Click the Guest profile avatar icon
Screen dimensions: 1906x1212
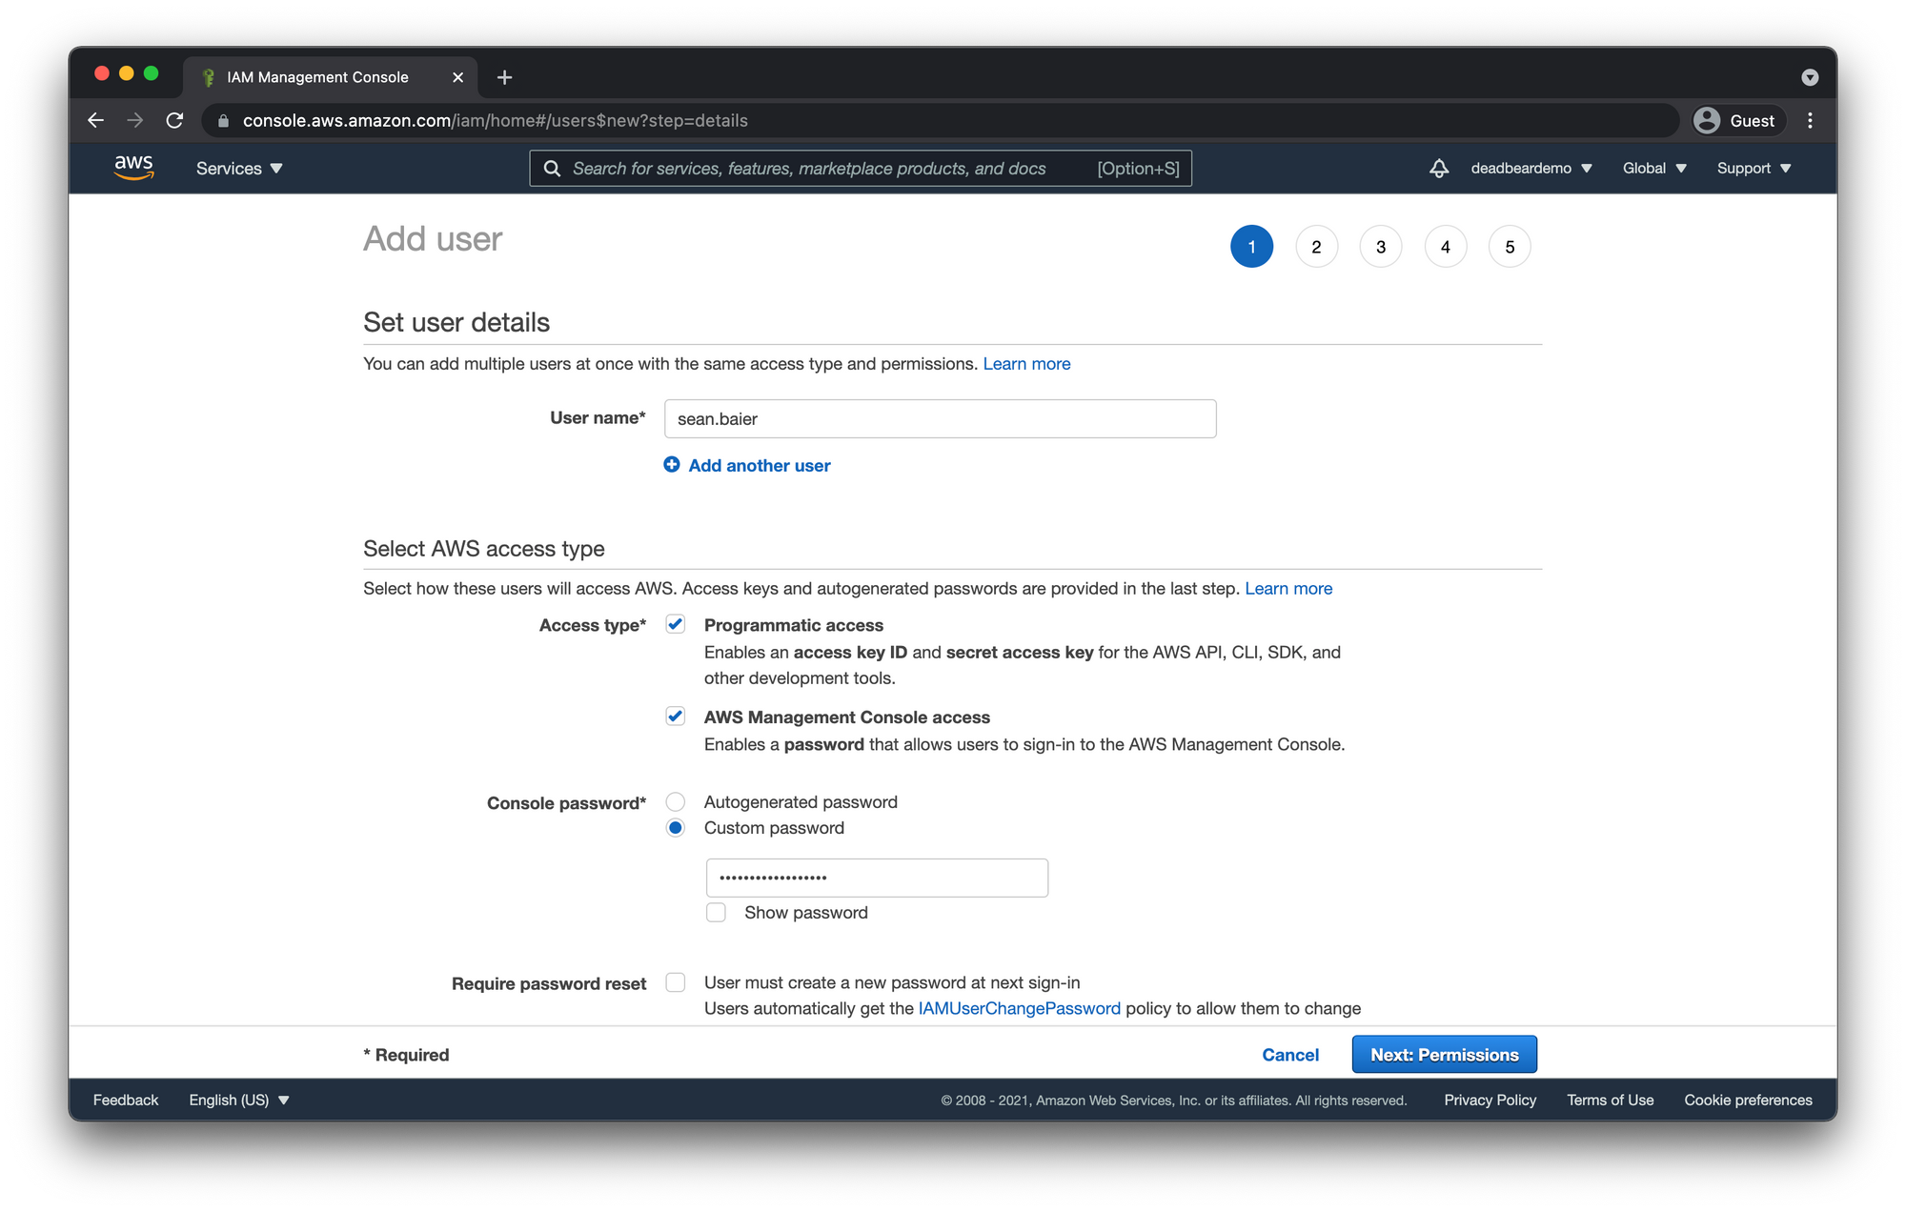1707,120
